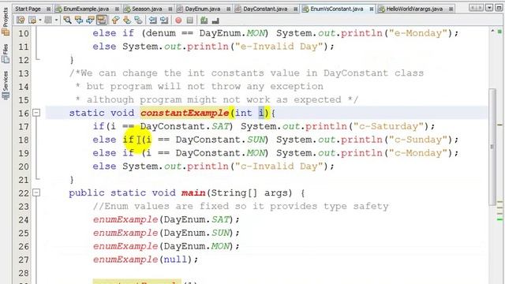Close the Season.java tab
The height and width of the screenshot is (284, 505).
[x=170, y=9]
